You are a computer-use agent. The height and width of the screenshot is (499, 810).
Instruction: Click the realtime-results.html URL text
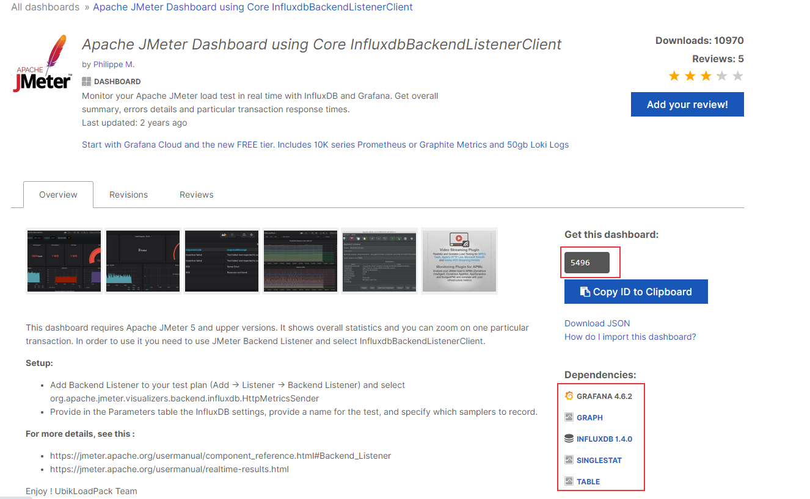click(x=169, y=469)
